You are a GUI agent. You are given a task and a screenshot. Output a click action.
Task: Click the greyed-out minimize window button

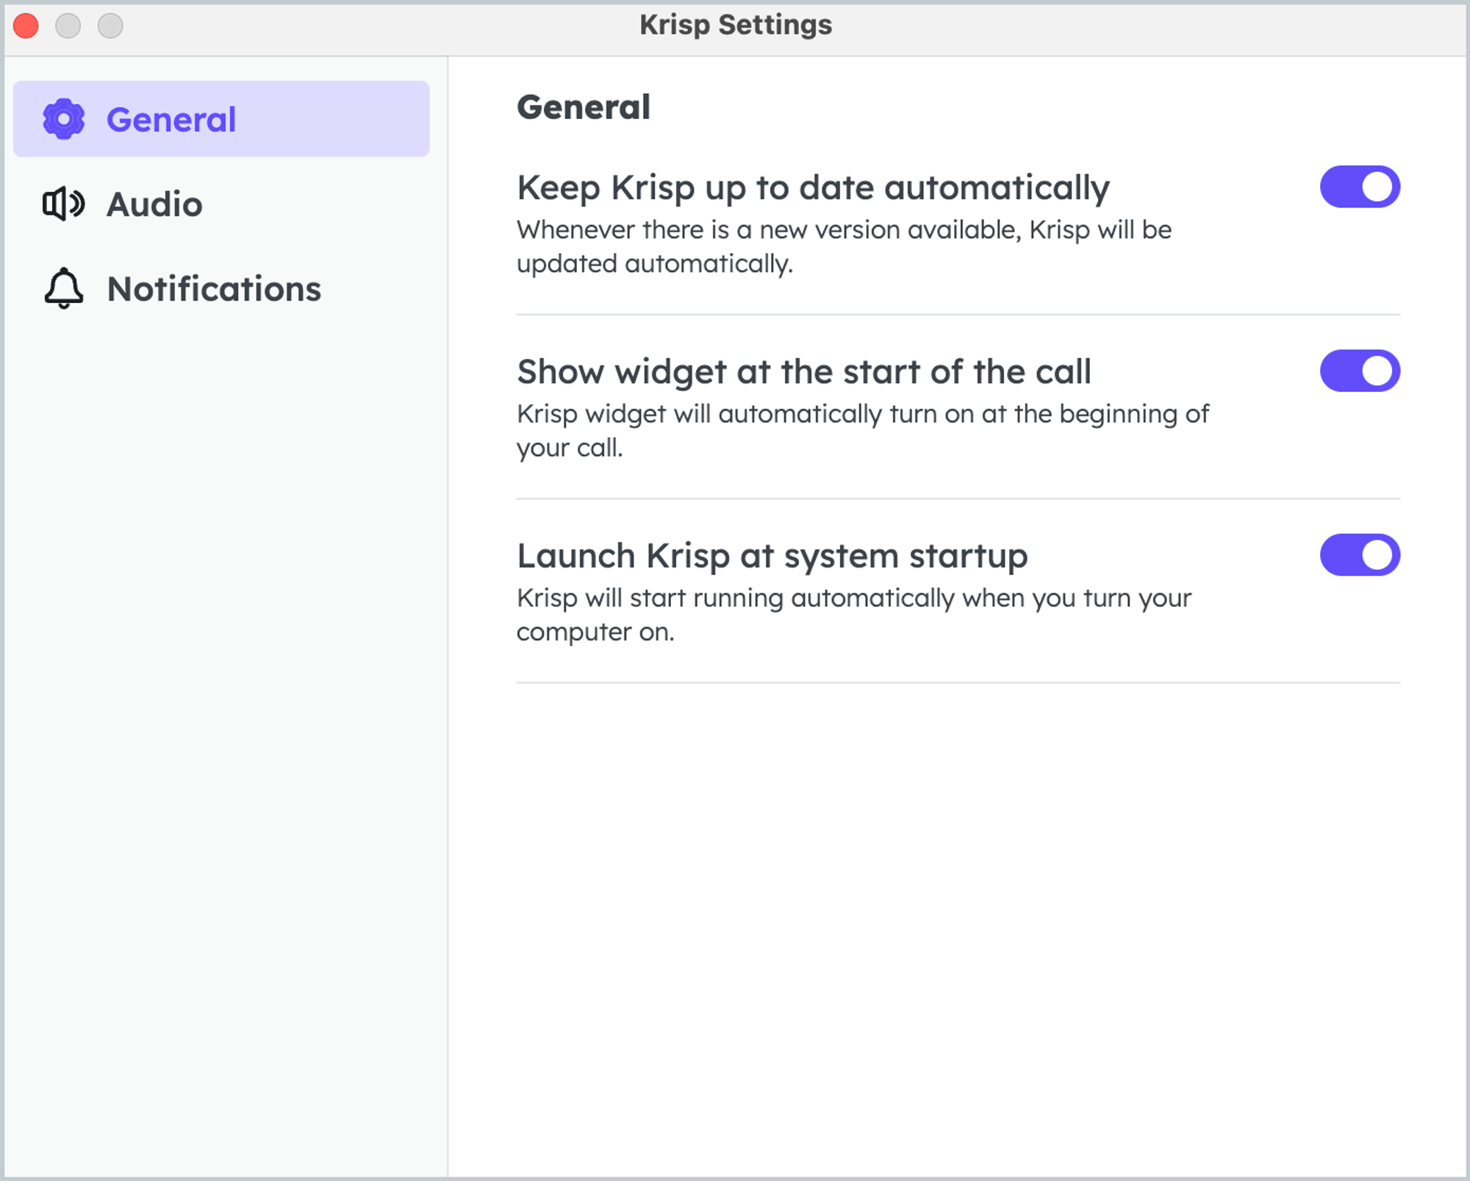[x=68, y=26]
